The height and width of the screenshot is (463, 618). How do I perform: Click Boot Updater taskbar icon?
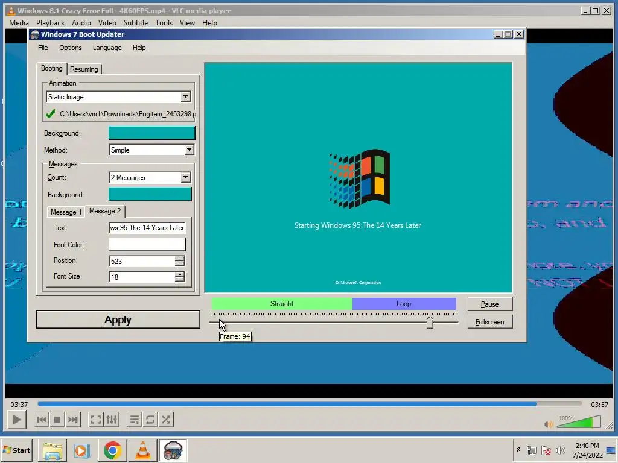(x=173, y=450)
